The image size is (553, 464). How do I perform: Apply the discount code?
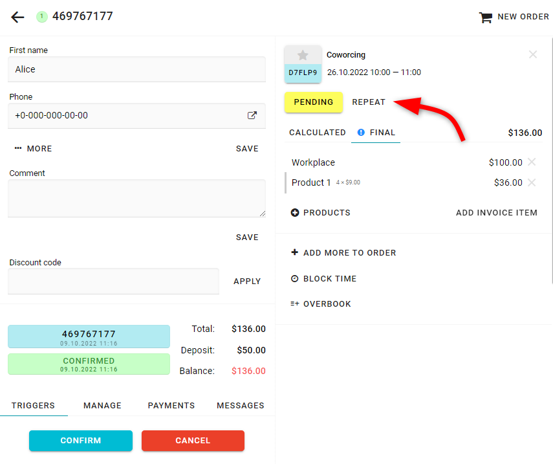[x=247, y=282]
